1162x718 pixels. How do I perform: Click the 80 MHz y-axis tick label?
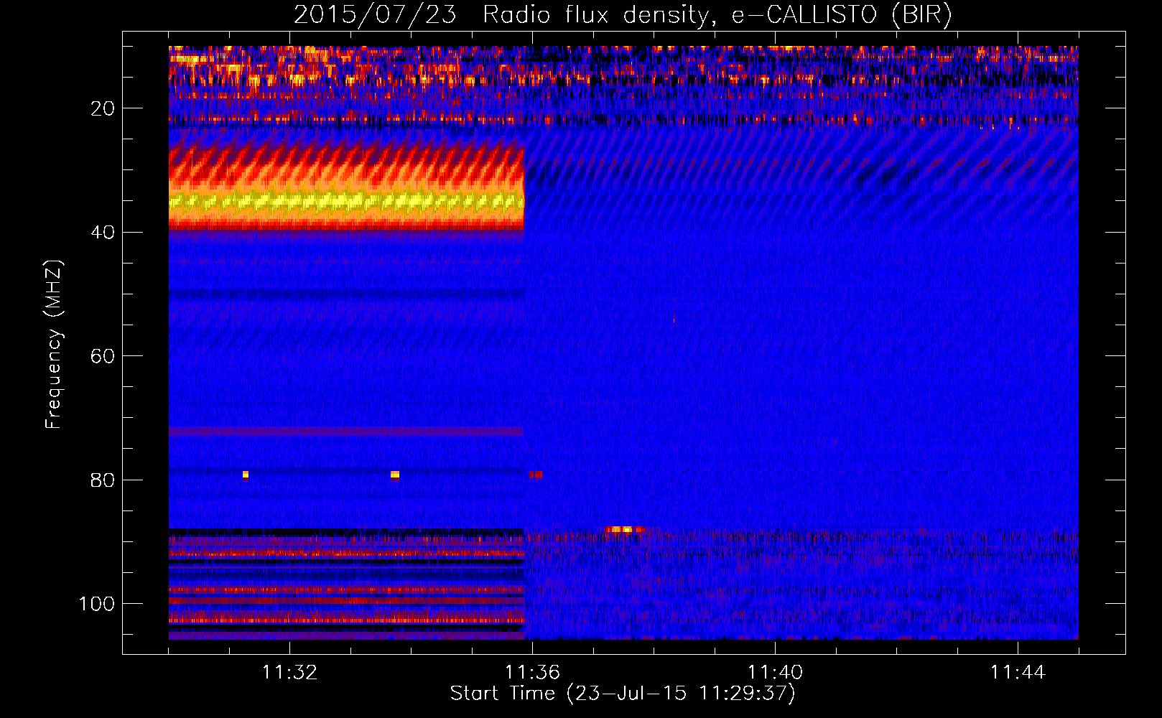point(103,480)
